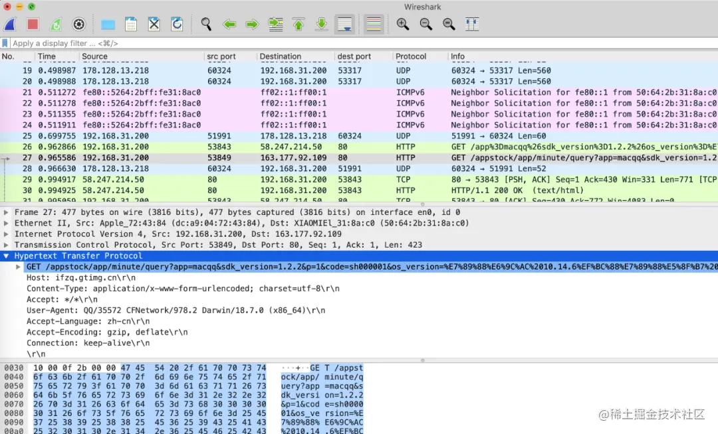
Task: Select the Connection: keep-alive line
Action: [88, 343]
